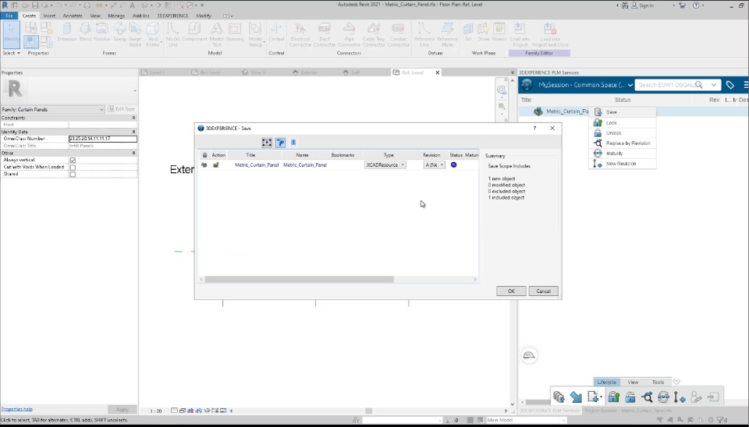Choose the Revolve form tool
The image size is (749, 427).
pos(101,32)
